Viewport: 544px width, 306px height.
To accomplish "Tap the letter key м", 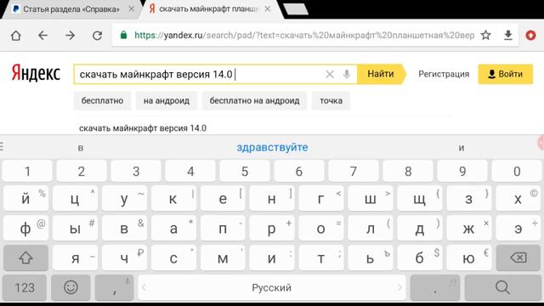I will tap(223, 258).
